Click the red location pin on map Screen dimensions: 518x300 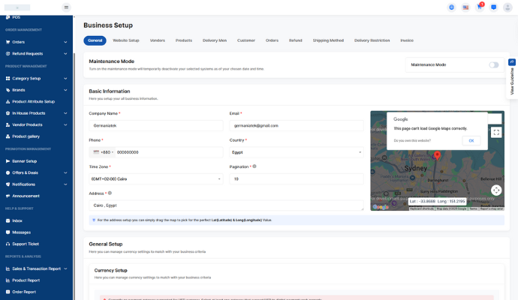pos(437,155)
